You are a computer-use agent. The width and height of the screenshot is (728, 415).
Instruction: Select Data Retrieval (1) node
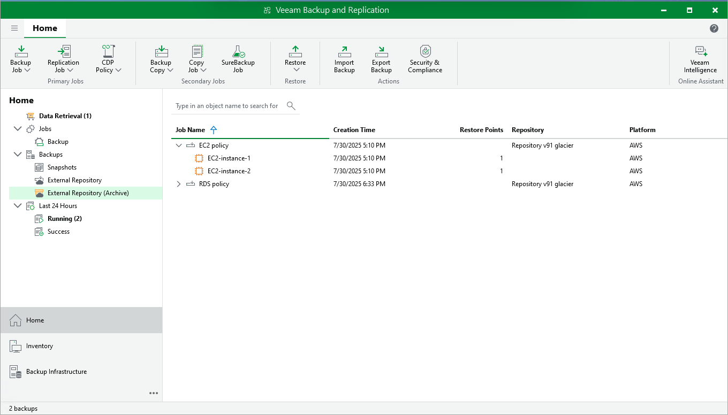pos(65,116)
